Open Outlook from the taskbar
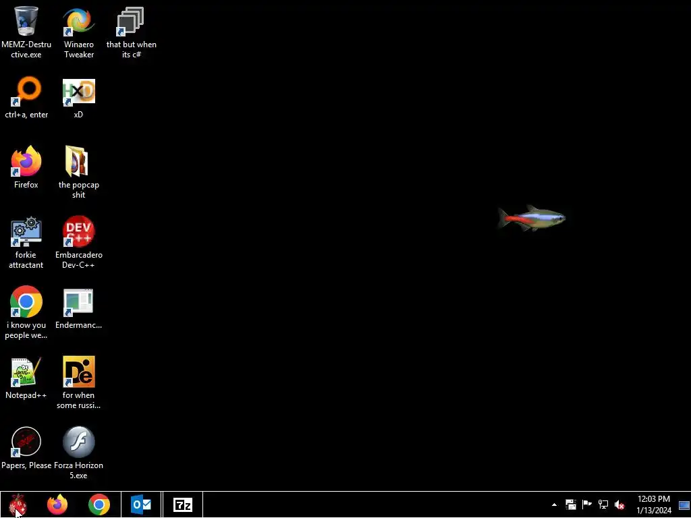The width and height of the screenshot is (691, 518). (x=141, y=505)
